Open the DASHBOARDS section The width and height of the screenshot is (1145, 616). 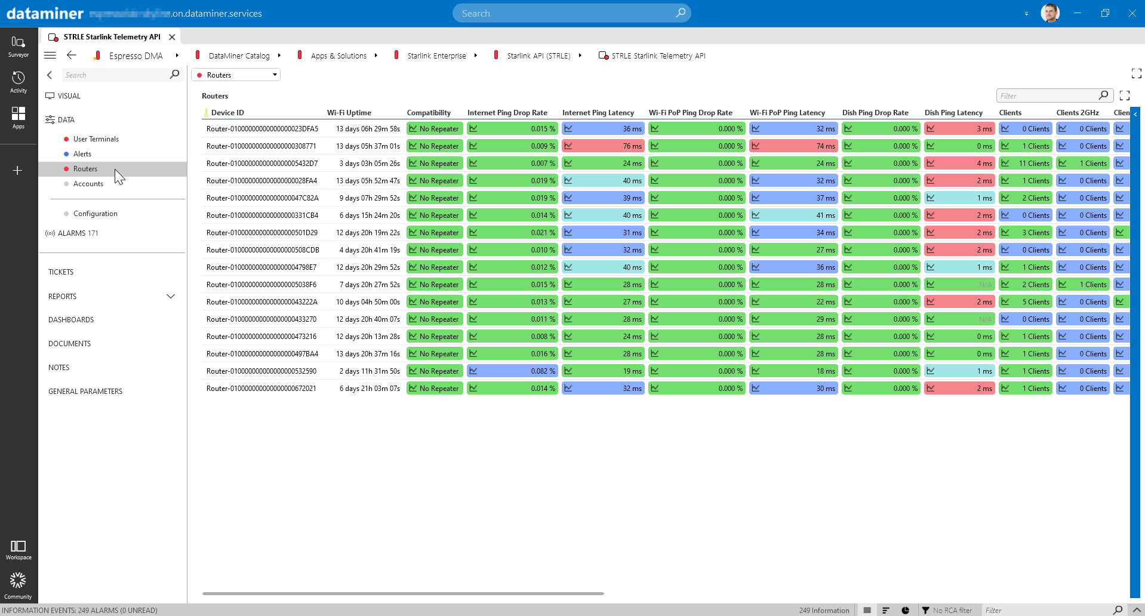[x=71, y=320]
